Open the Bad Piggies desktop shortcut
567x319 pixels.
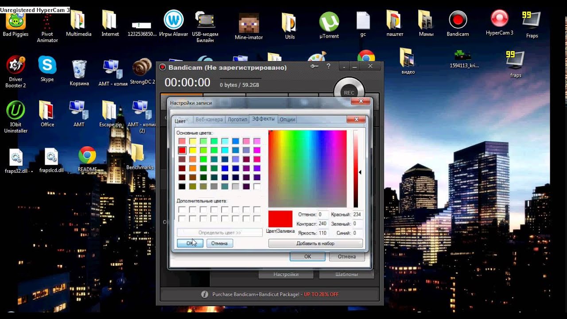click(x=16, y=24)
